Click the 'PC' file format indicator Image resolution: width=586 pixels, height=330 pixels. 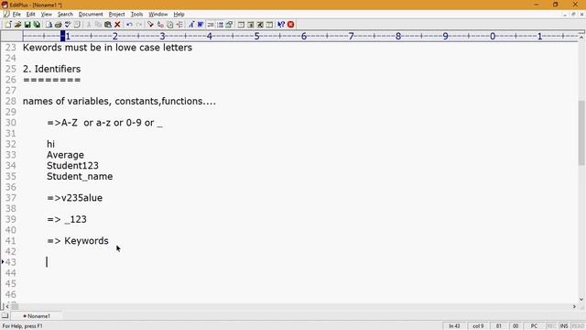pos(534,326)
